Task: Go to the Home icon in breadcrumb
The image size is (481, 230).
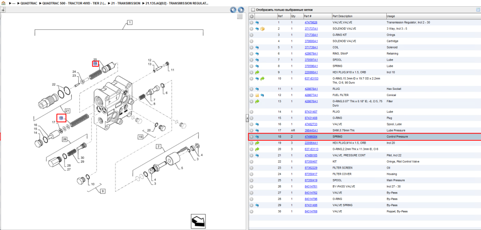Action: [x=3, y=3]
